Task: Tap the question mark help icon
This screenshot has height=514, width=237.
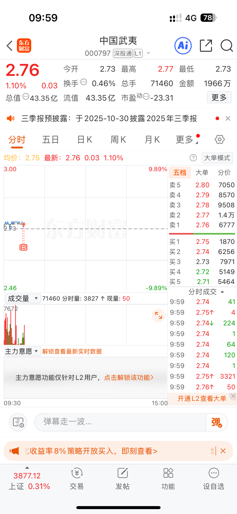Action: (193, 158)
